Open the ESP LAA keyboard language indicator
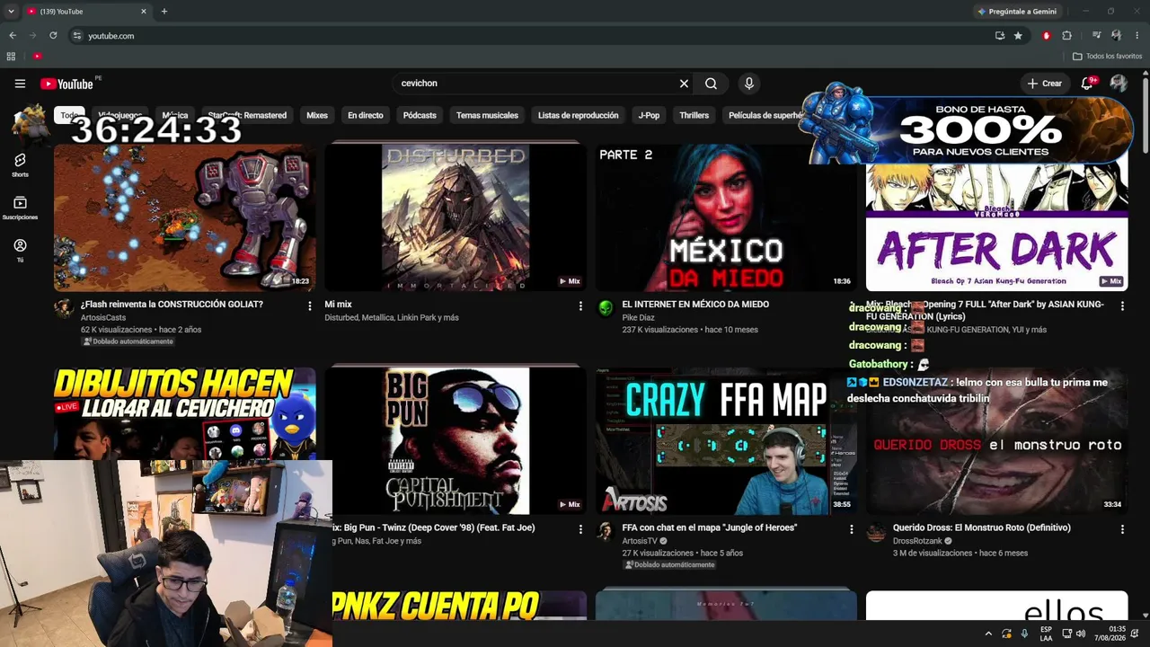 click(1046, 634)
